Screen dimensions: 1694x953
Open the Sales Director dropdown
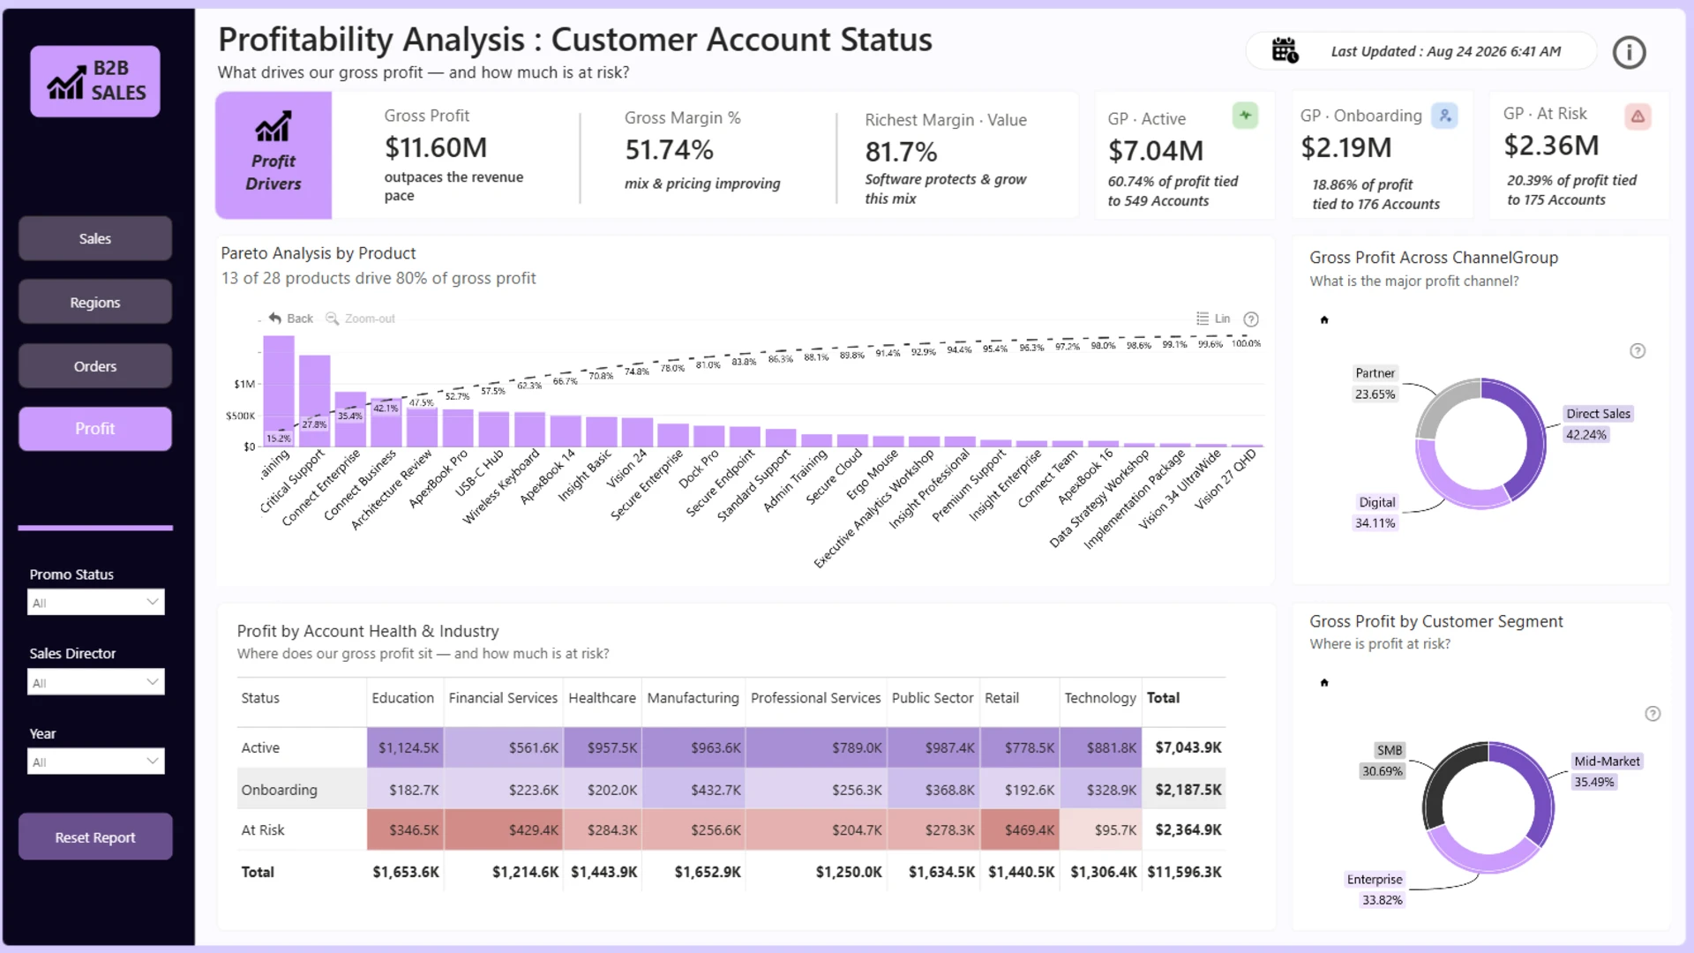pos(96,682)
